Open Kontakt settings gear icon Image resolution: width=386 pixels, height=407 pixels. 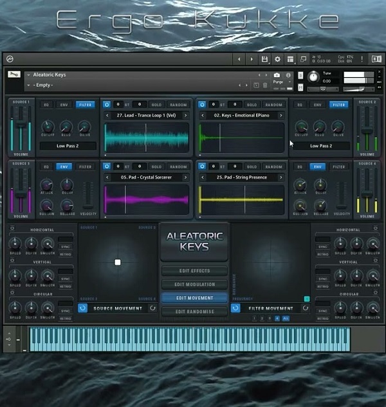pos(277,59)
